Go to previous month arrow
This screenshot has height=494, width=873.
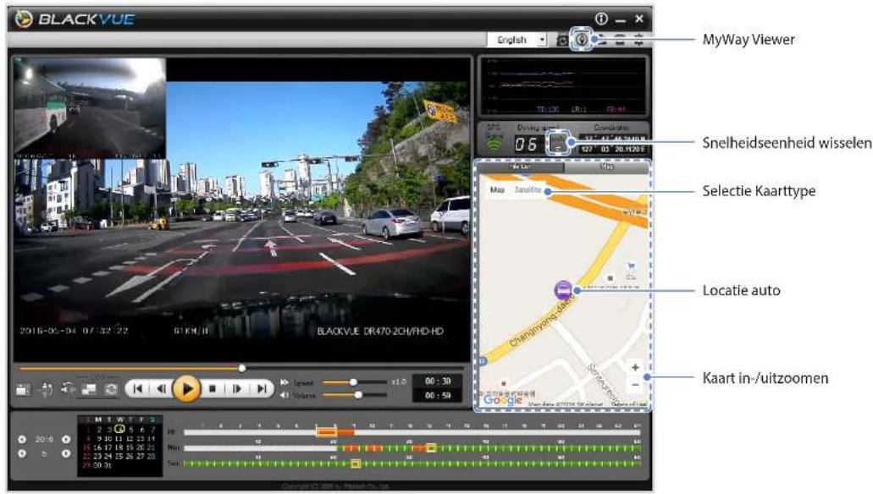pyautogui.click(x=22, y=453)
